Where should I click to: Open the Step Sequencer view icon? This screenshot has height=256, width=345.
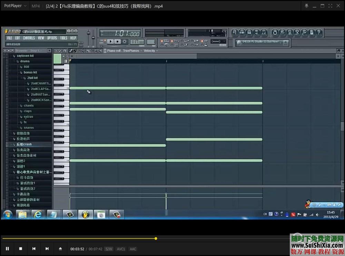click(x=242, y=33)
